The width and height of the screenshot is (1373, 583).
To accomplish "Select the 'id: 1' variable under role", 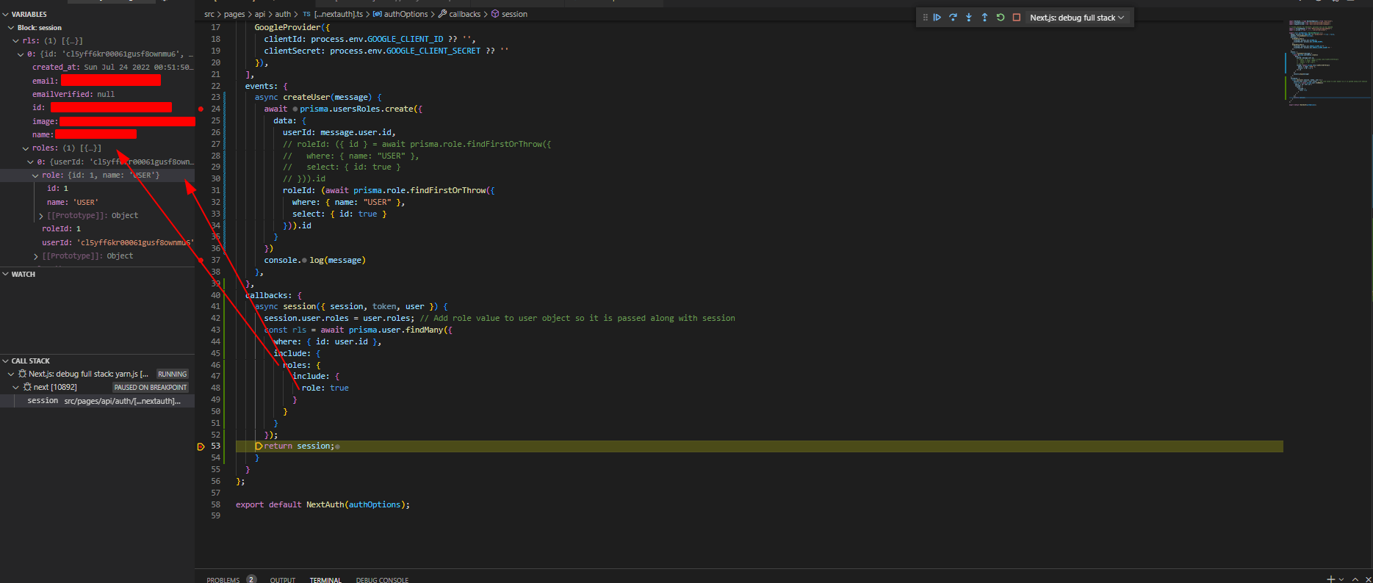I will point(97,189).
